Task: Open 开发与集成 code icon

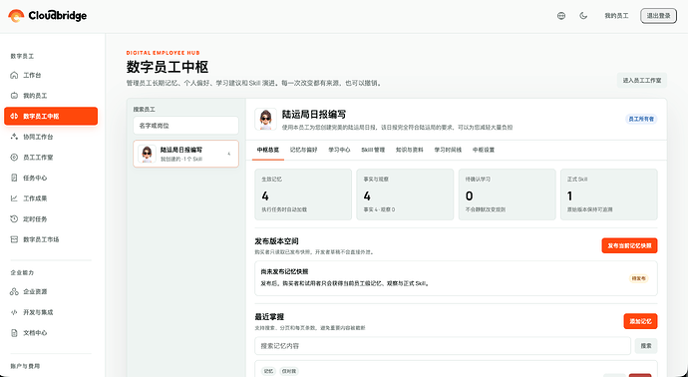Action: pyautogui.click(x=14, y=312)
